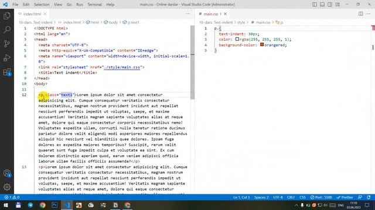This screenshot has height=210, width=375.
Task: Open the Run and Debug view
Action: (x=7, y=58)
